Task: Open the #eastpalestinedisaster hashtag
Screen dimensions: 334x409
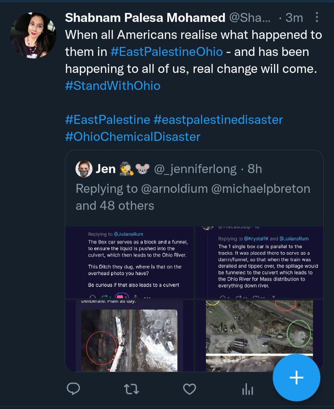Action: (218, 119)
